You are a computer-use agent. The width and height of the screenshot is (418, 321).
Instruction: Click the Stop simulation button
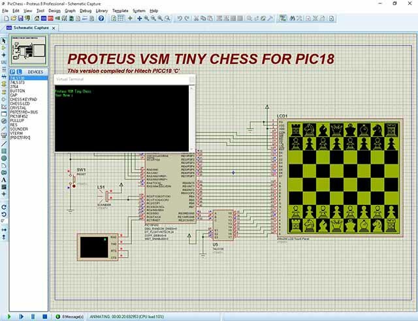point(45,316)
